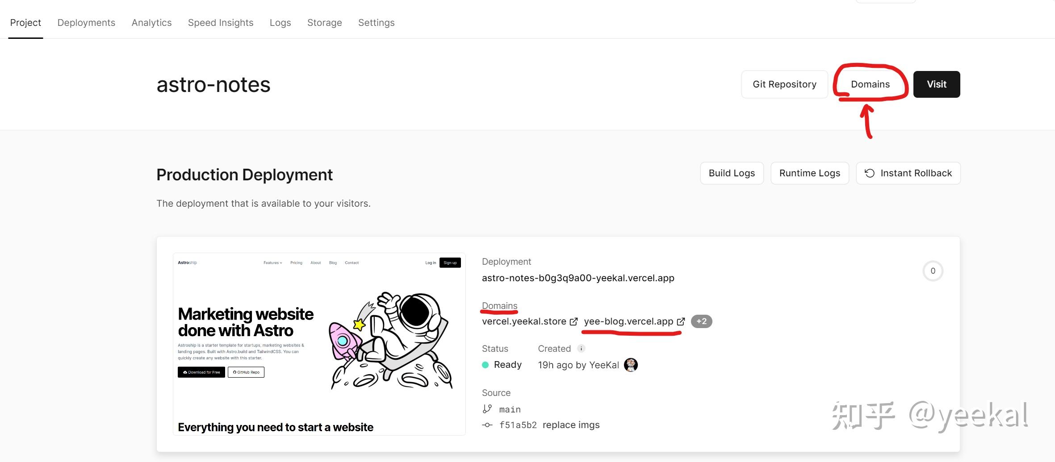Image resolution: width=1055 pixels, height=462 pixels.
Task: Go to the Settings tab
Action: coord(376,23)
